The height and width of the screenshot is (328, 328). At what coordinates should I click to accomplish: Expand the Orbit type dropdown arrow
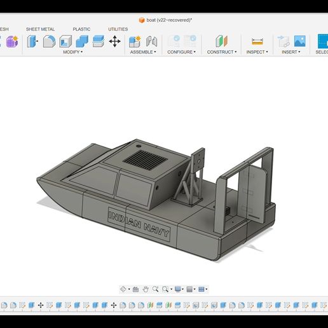(129, 289)
